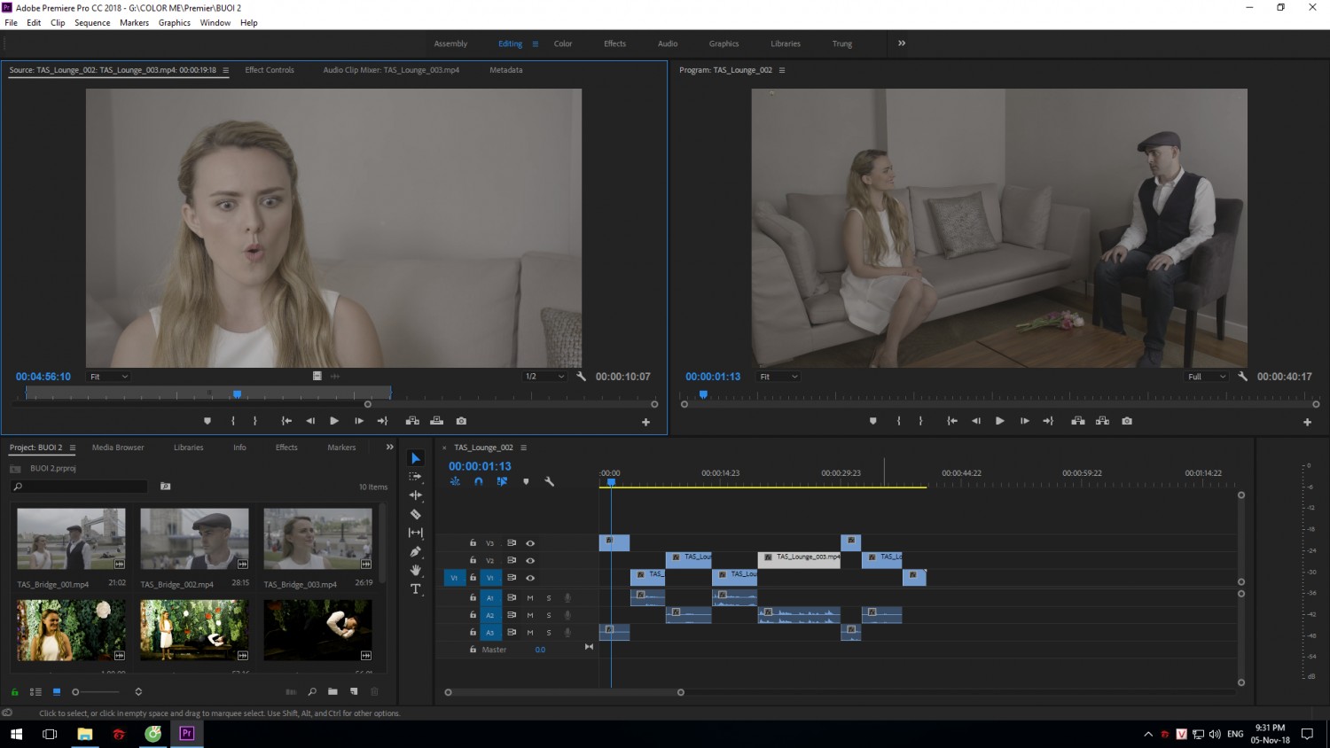Image resolution: width=1330 pixels, height=748 pixels.
Task: Open Premiere Pro from Windows taskbar
Action: click(x=187, y=734)
